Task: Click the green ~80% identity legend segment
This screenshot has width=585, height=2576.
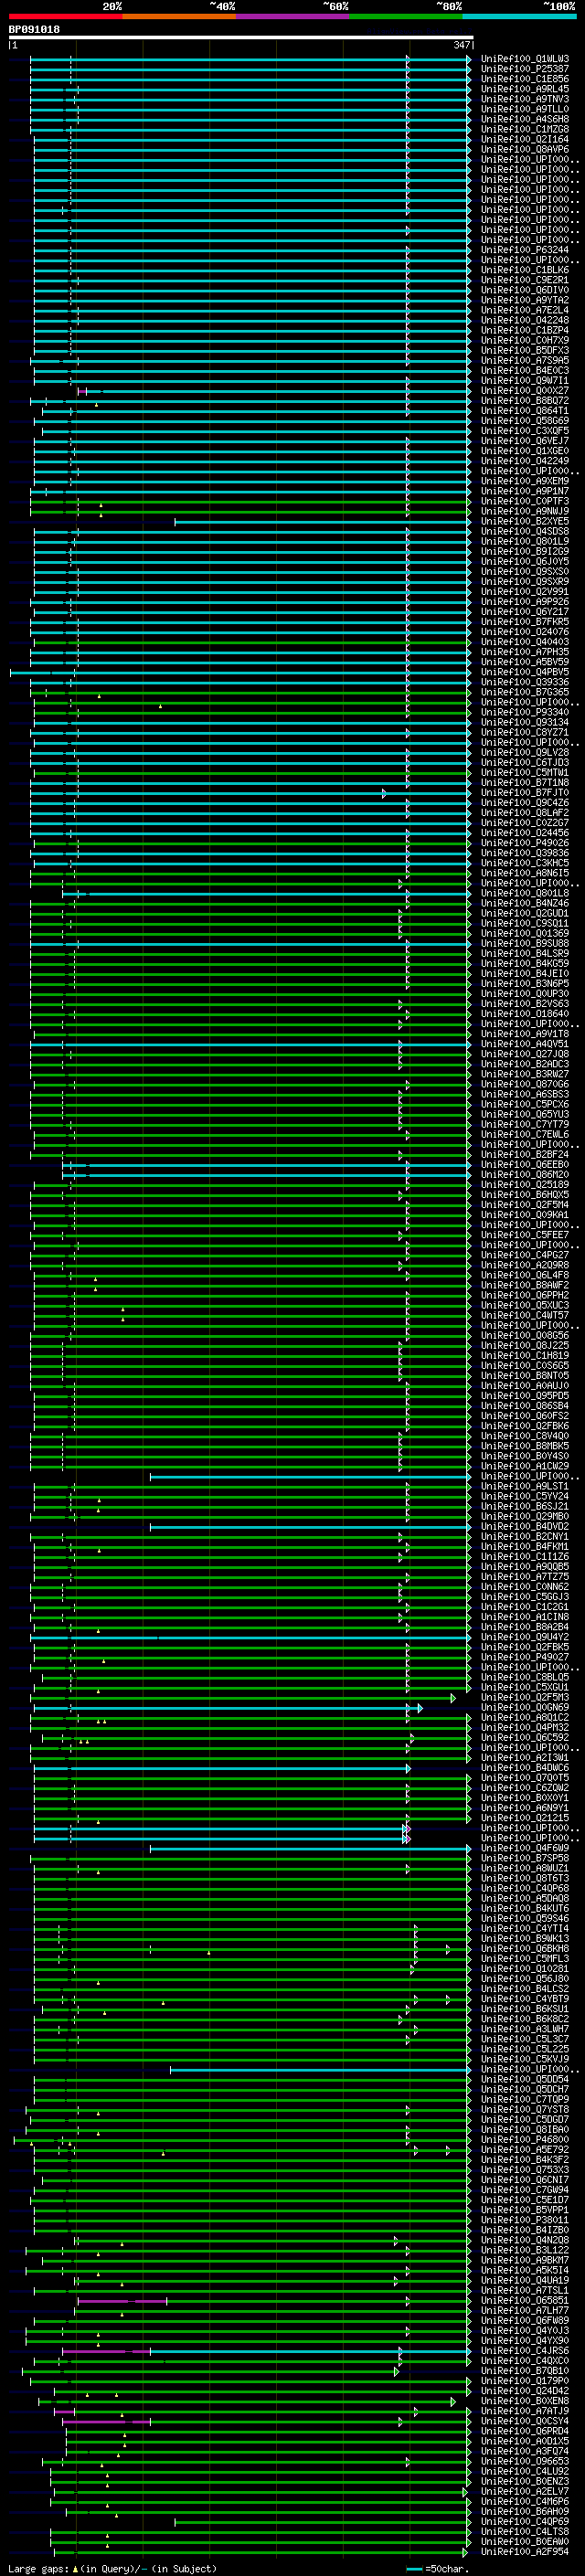Action: (x=406, y=16)
